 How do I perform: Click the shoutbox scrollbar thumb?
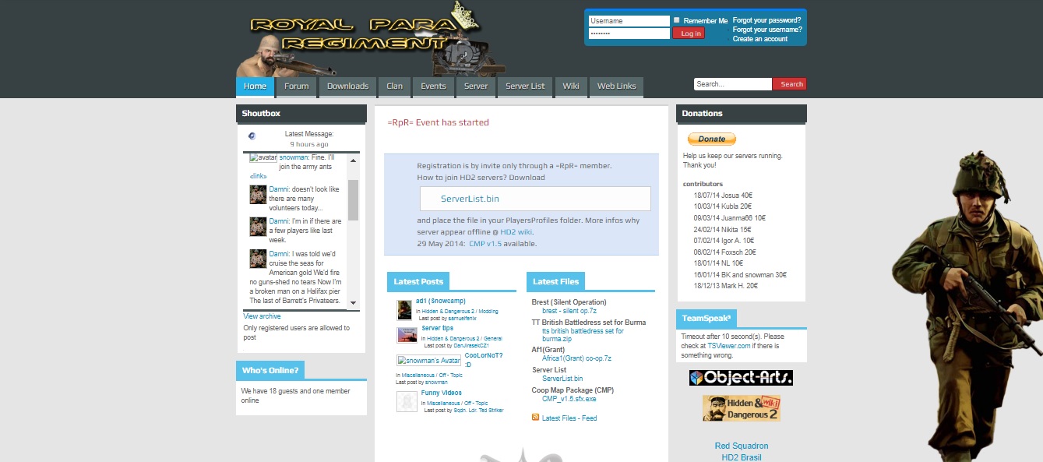353,199
